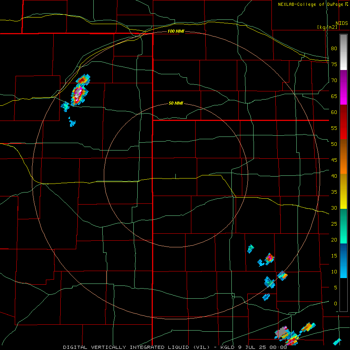Image resolution: width=350 pixels, height=350 pixels.
Task: Click the 30 value on the color scale
Action: coord(334,208)
